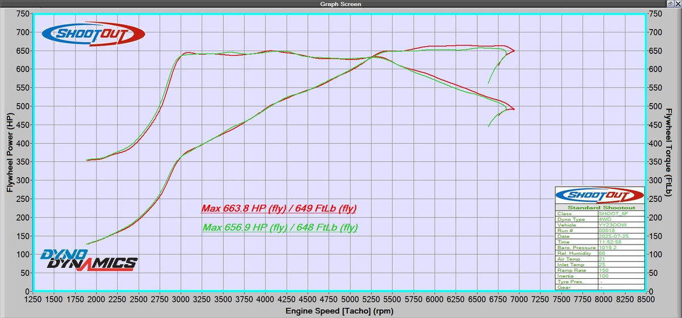Click the restore window icon in title bar
Screen dimensions: 682x318
click(671, 3)
